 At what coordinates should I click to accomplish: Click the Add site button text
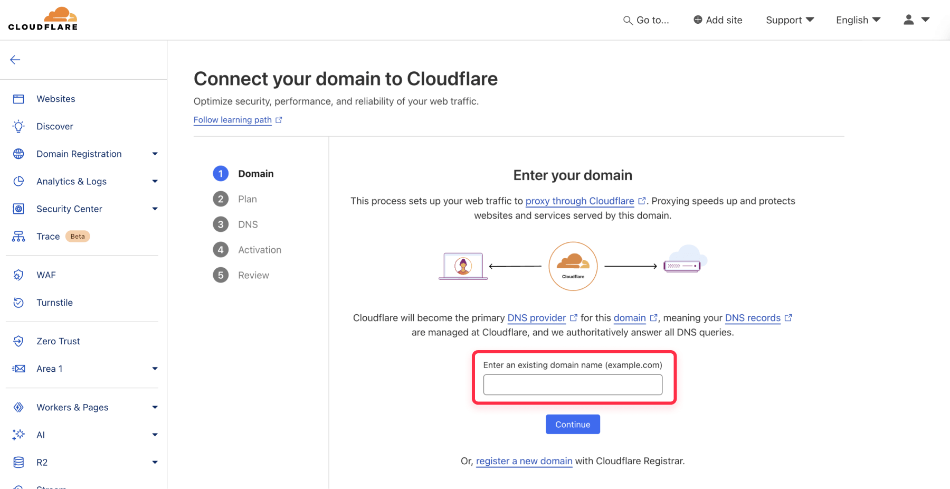click(724, 20)
